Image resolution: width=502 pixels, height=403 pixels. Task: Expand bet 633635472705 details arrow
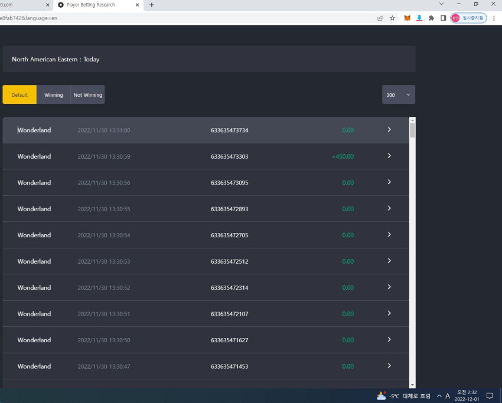389,234
